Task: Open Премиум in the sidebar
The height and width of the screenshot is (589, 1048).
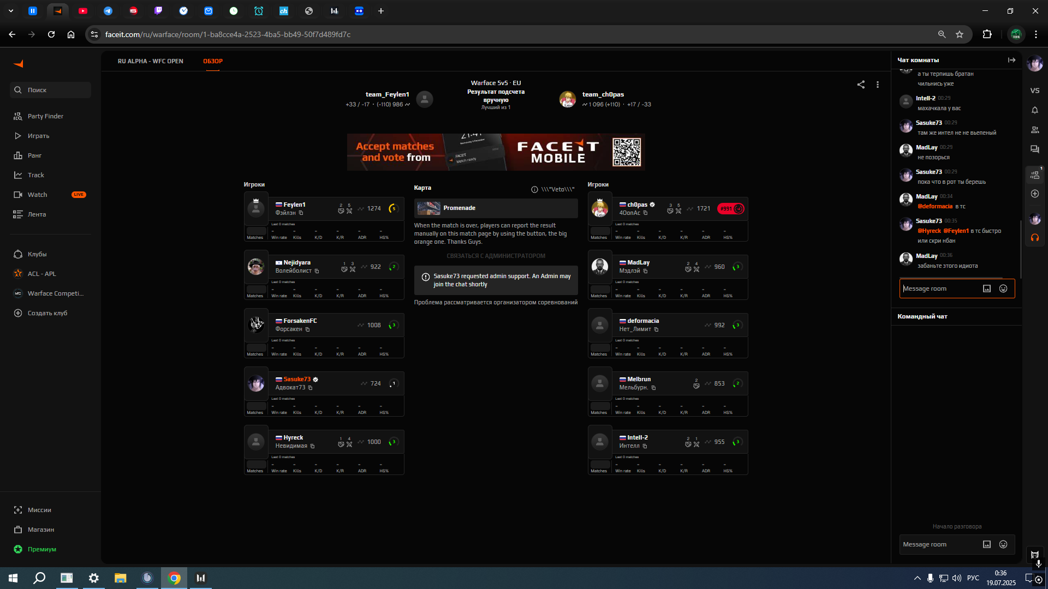Action: coord(41,549)
